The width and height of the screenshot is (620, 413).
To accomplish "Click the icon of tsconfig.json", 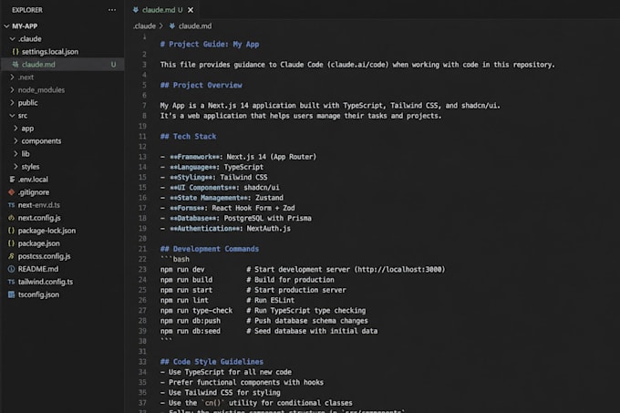I will coord(12,294).
